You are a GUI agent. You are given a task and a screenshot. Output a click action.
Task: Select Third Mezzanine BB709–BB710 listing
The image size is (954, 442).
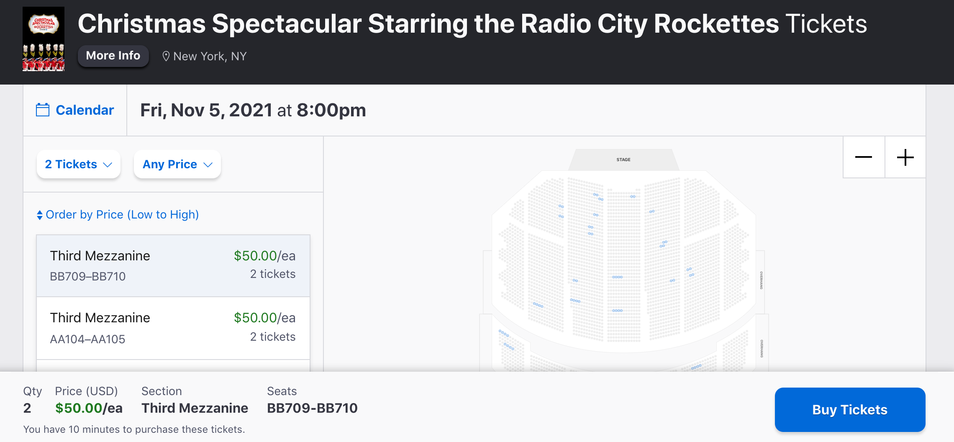click(x=173, y=266)
